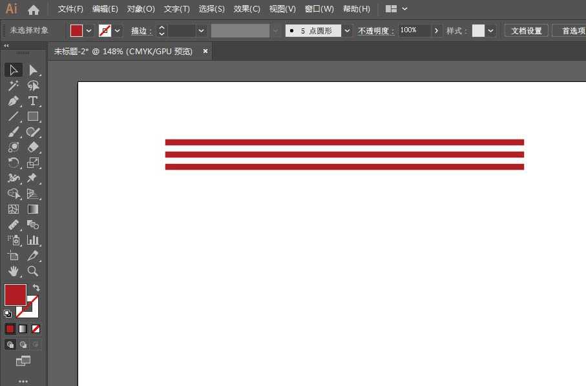The image size is (586, 386).
Task: Open the 窗口 menu
Action: [319, 9]
